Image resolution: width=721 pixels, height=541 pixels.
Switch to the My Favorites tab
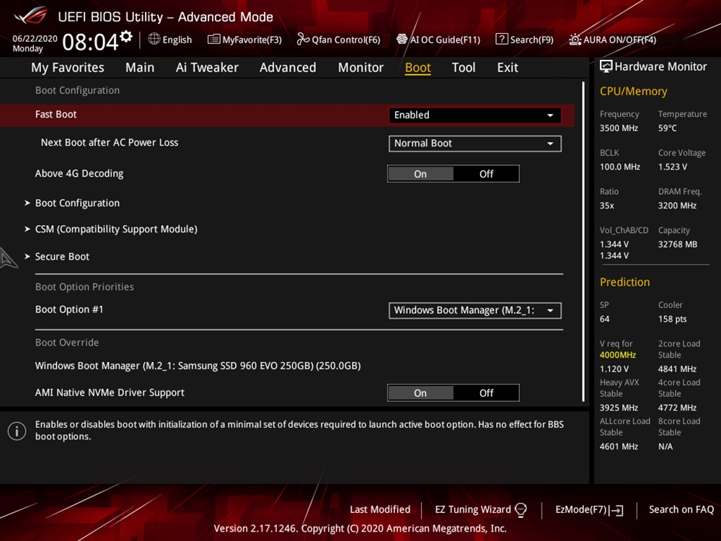tap(68, 68)
